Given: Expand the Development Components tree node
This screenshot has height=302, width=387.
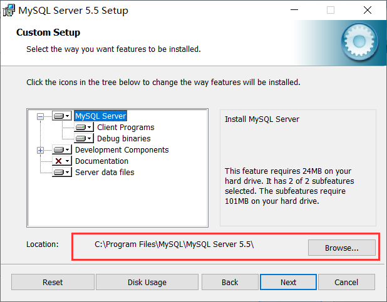Looking at the screenshot, I should (40, 150).
